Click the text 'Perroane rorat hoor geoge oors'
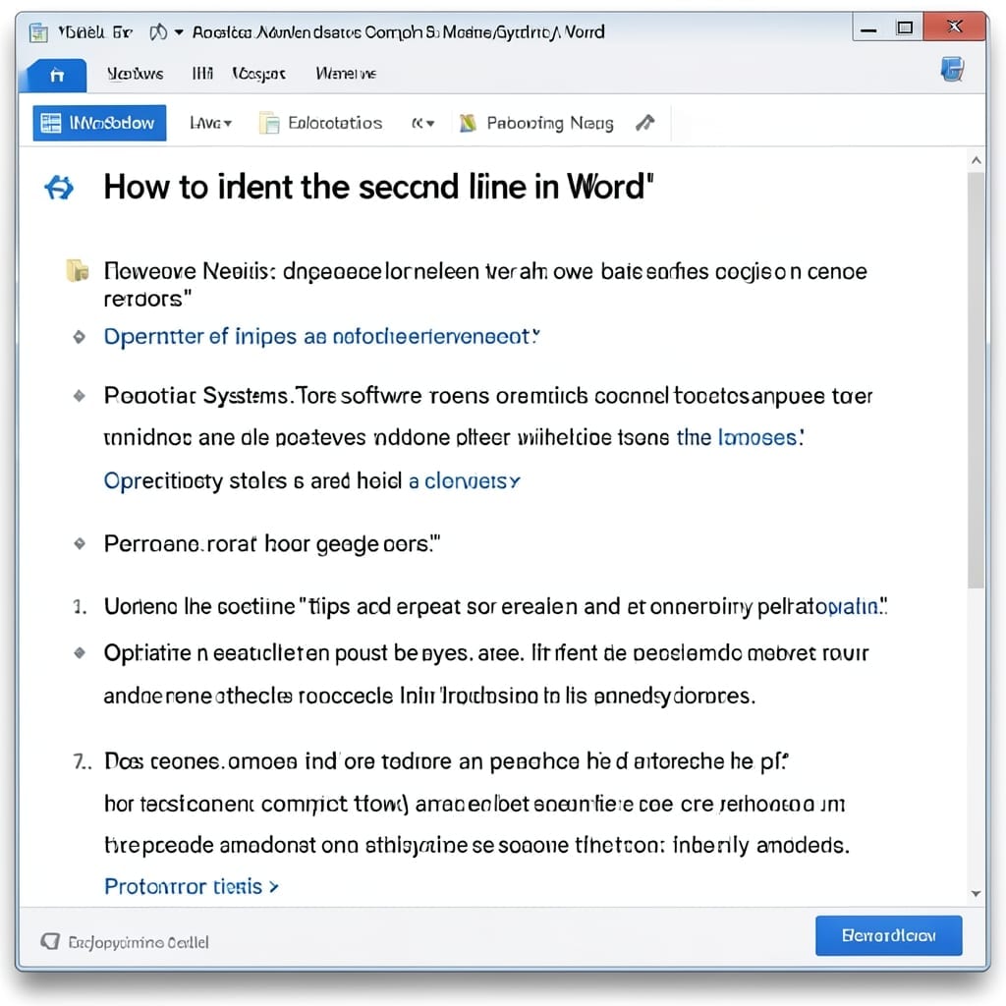This screenshot has height=1006, width=1006. coord(272,544)
